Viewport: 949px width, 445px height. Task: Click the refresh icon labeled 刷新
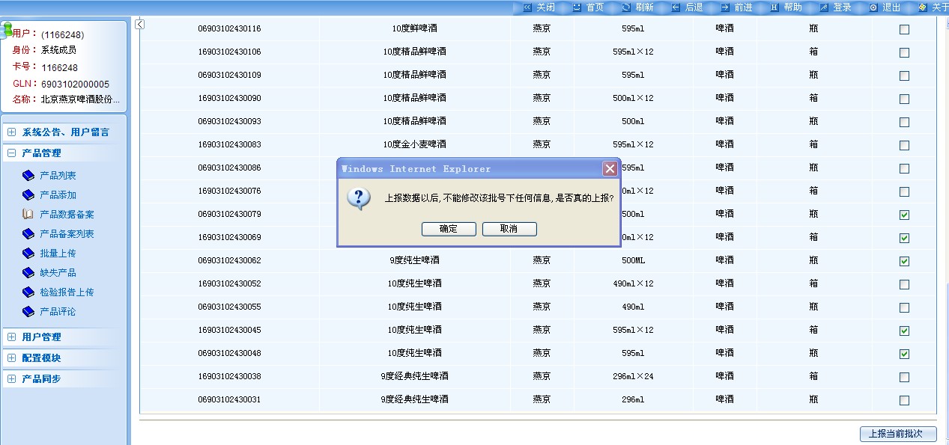pos(625,7)
